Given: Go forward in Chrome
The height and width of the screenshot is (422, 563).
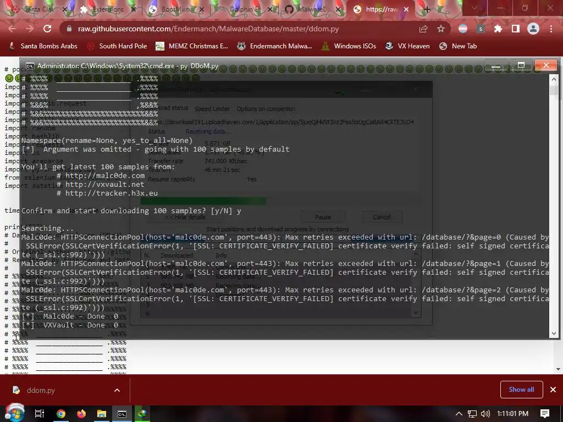Looking at the screenshot, I should 30,29.
